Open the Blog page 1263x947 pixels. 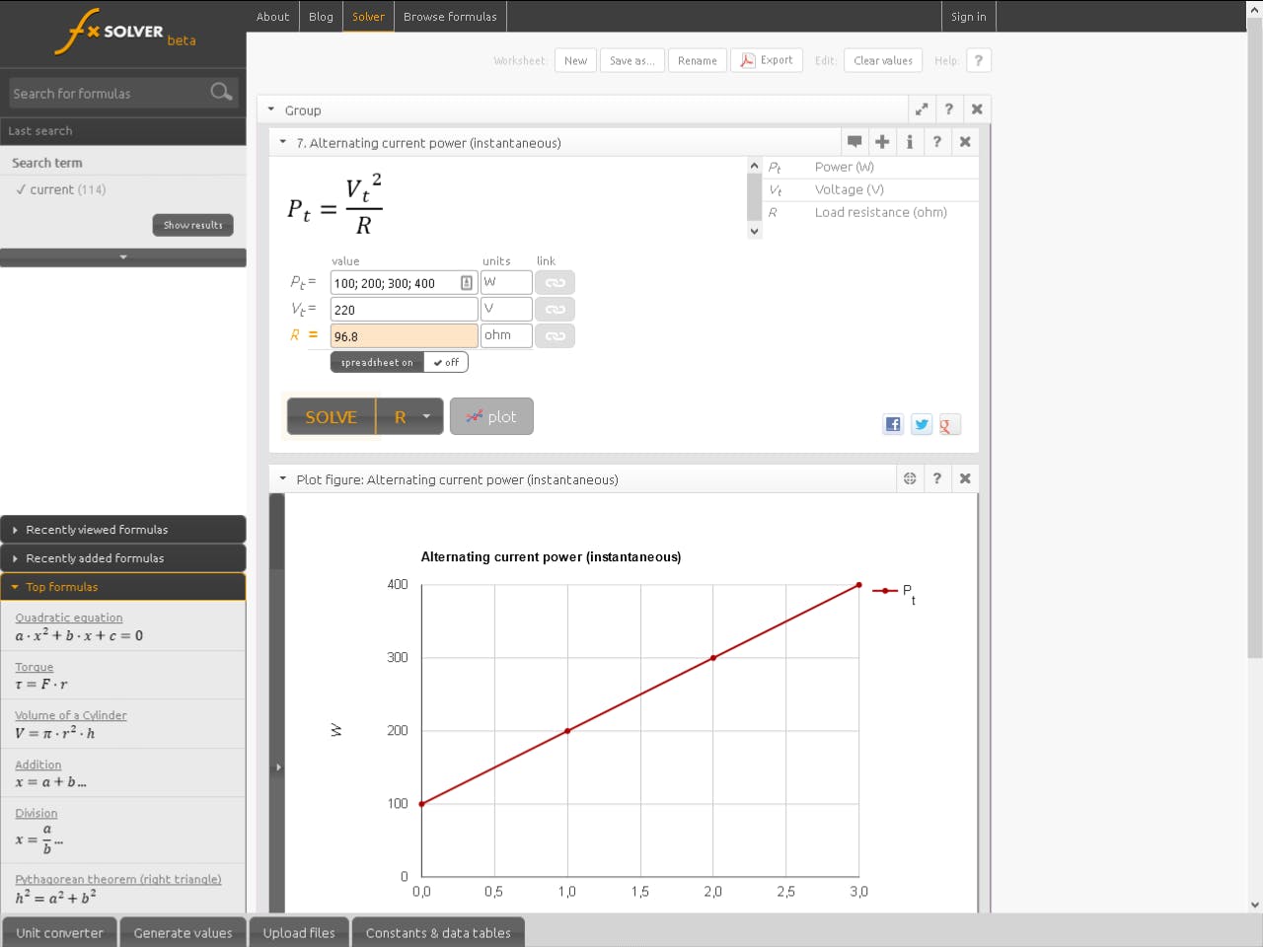[321, 17]
